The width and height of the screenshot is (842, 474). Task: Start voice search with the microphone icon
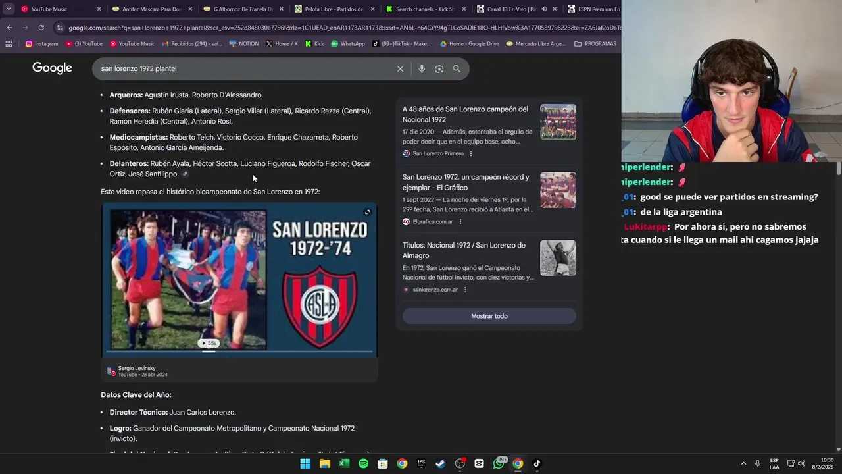422,68
